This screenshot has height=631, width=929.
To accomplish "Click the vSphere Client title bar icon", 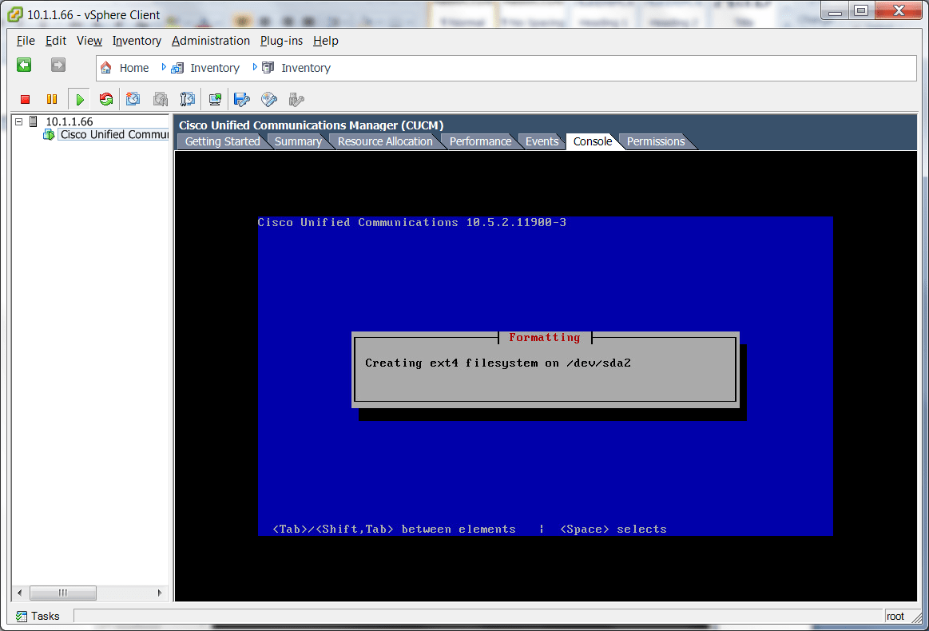I will pyautogui.click(x=15, y=14).
